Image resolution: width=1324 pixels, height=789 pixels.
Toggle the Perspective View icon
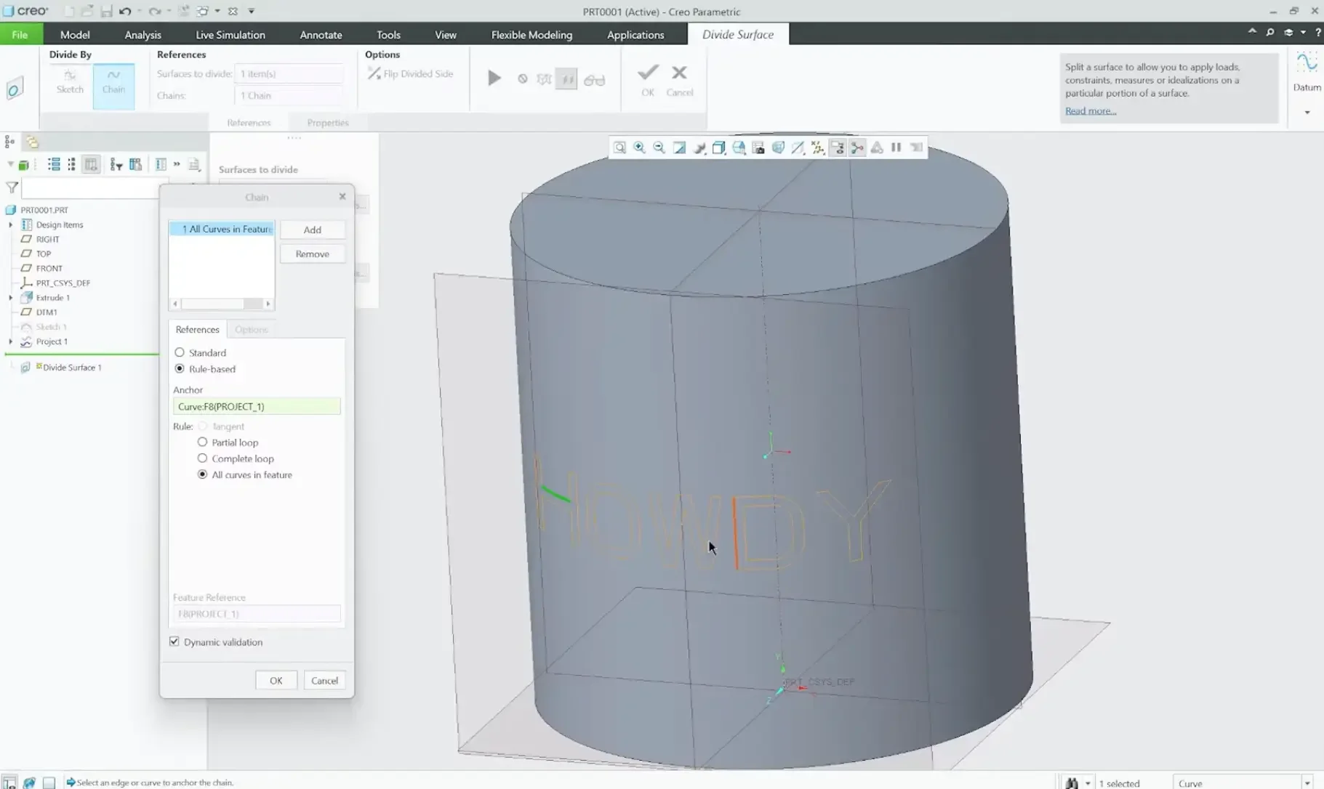(778, 147)
